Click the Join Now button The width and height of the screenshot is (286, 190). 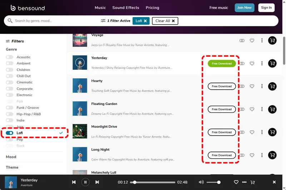(245, 7)
